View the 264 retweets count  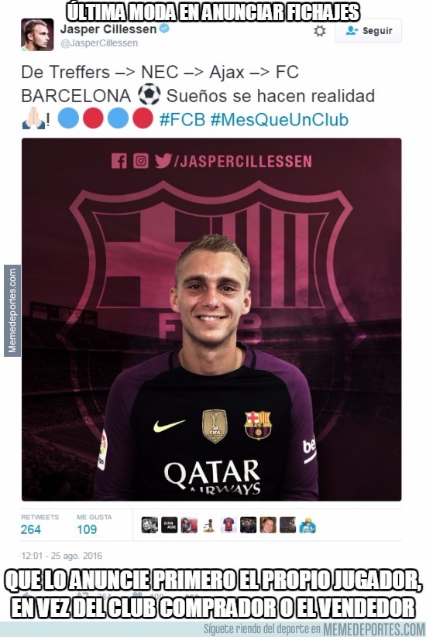(31, 529)
